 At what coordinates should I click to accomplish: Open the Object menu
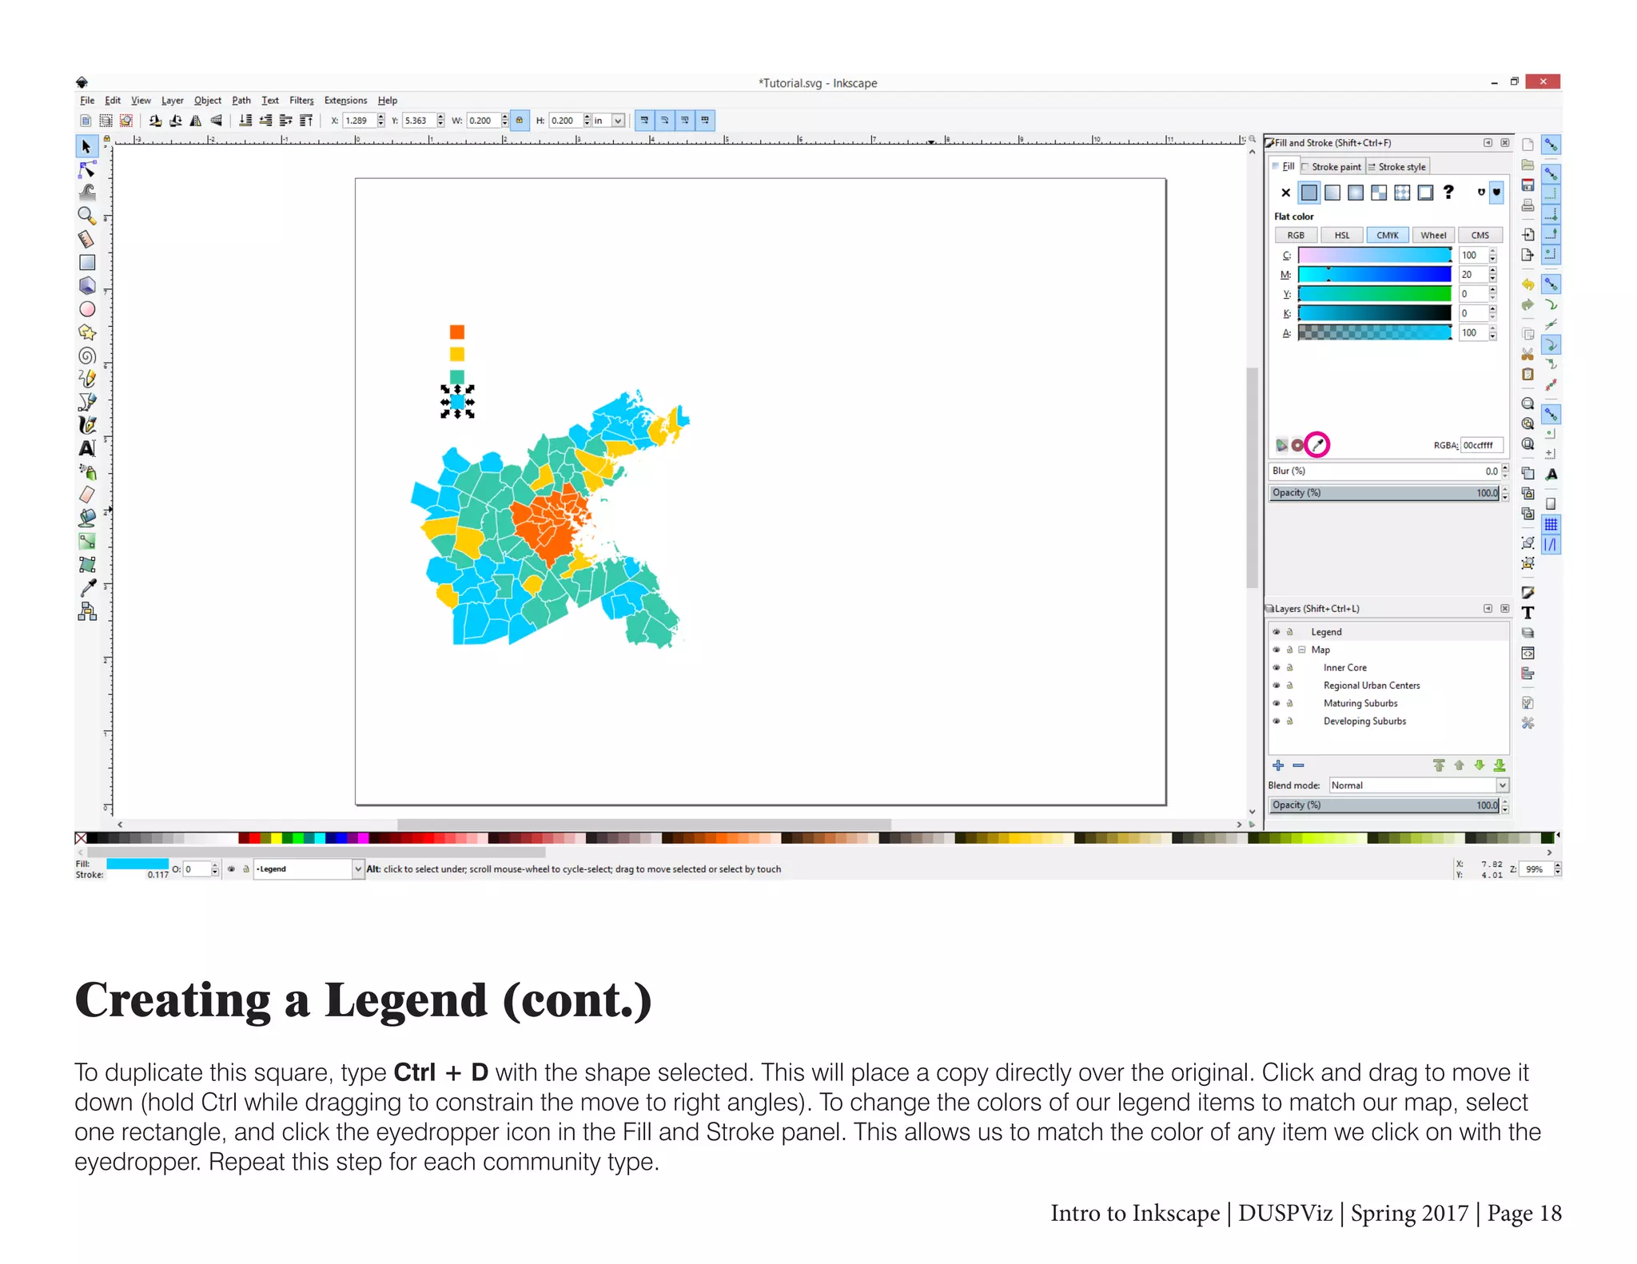tap(208, 101)
